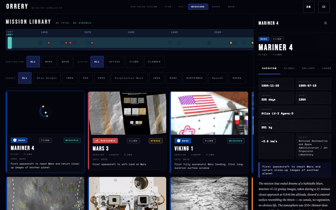Filter status by Planned
This screenshot has width=336, height=210.
154,62
